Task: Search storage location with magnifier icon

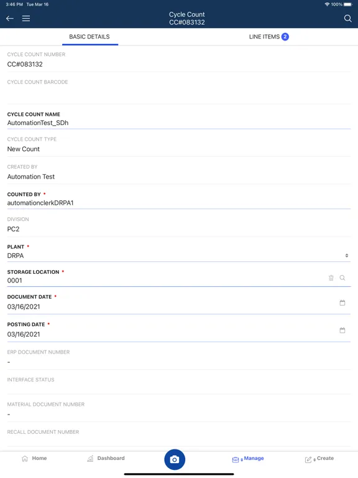Action: [342, 278]
